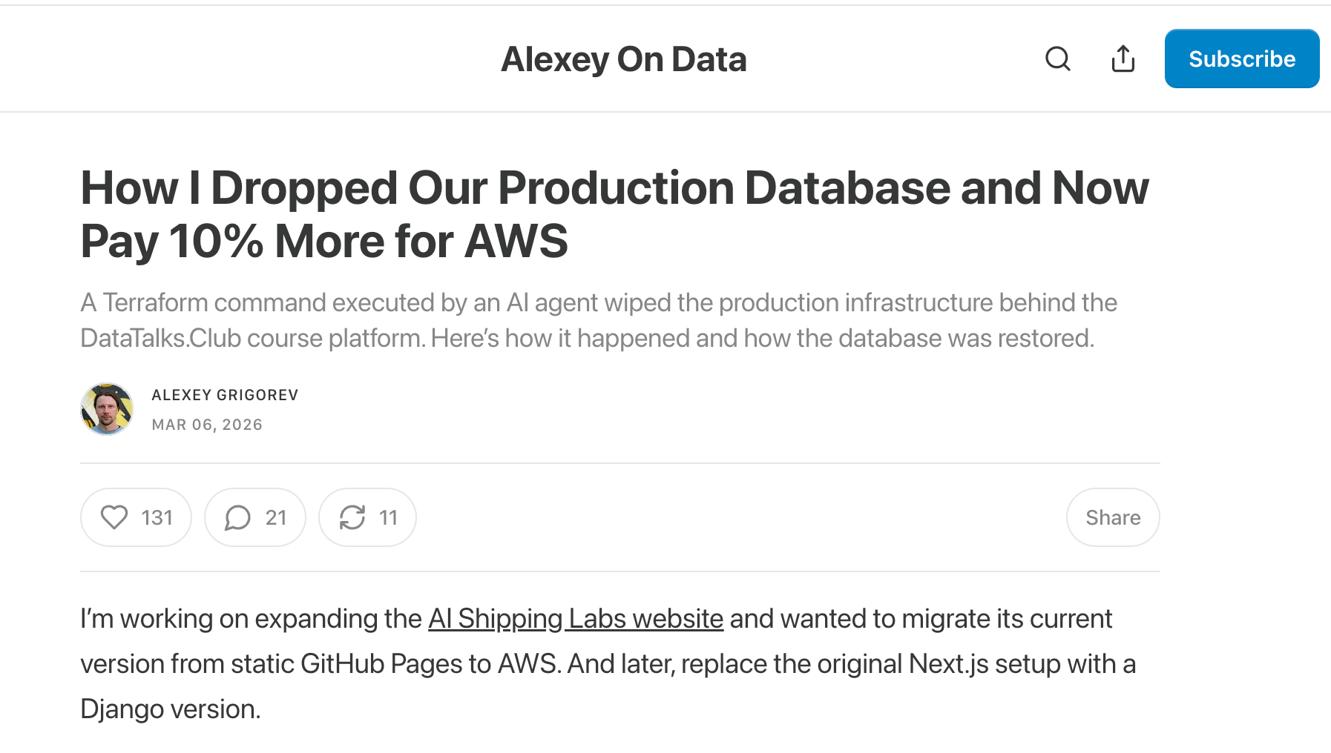Click the header share upload icon
Image resolution: width=1331 pixels, height=753 pixels.
point(1123,59)
